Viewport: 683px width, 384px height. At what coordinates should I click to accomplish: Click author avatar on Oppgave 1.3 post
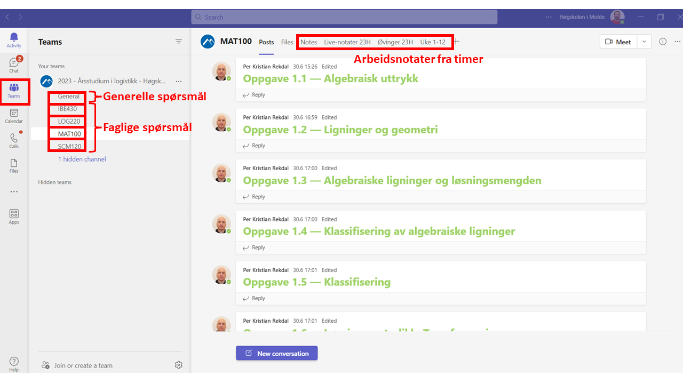221,173
